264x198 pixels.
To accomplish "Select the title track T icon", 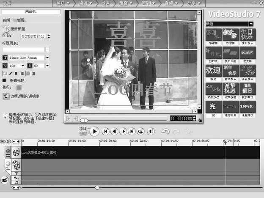I will click(16, 173).
